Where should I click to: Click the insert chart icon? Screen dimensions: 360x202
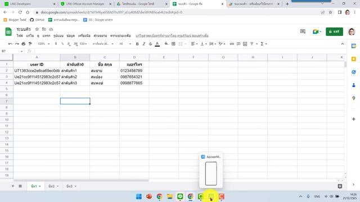245,44
